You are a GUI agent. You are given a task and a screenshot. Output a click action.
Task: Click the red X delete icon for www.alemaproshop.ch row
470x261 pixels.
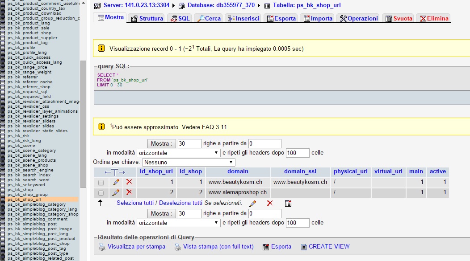coord(129,192)
